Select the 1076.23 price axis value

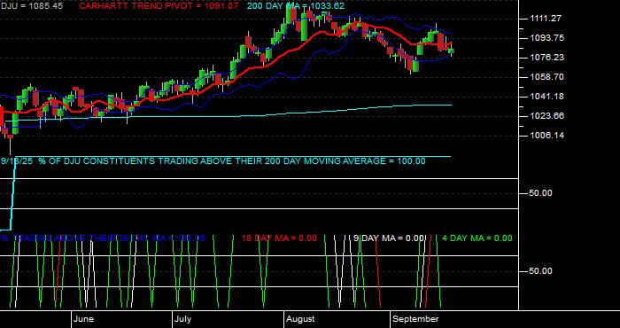(546, 58)
